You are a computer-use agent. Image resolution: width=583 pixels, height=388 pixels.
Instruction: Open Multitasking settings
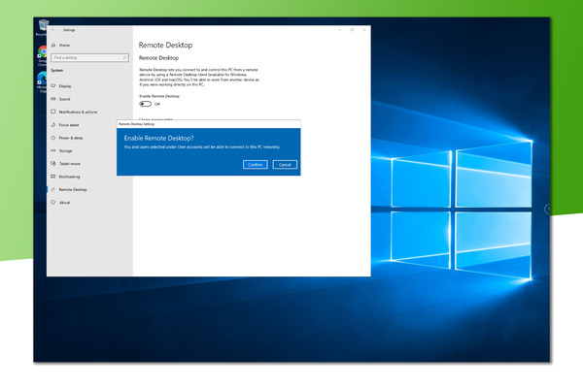(70, 177)
